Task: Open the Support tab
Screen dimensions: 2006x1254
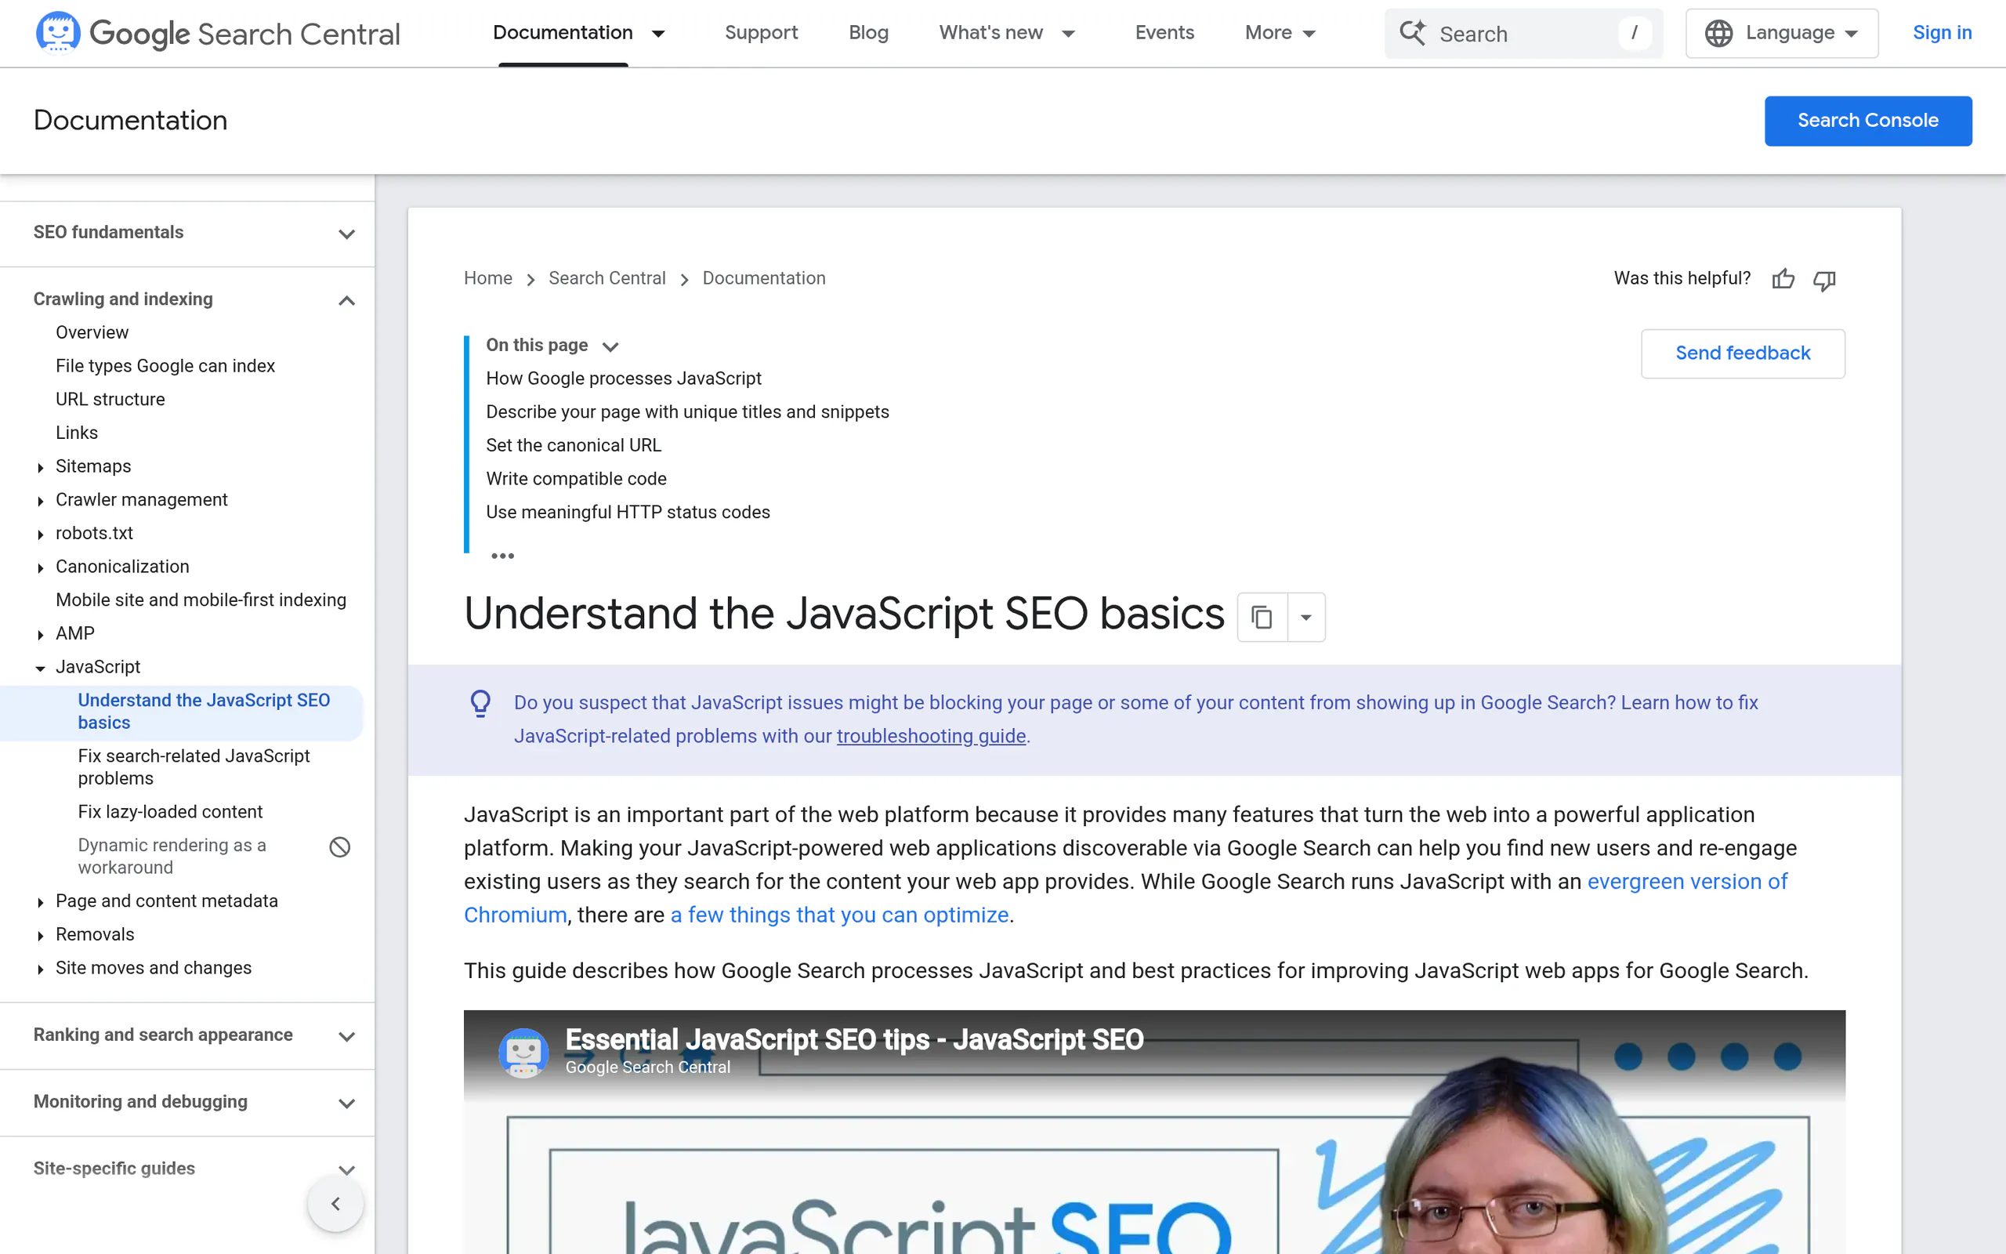Action: [x=761, y=33]
